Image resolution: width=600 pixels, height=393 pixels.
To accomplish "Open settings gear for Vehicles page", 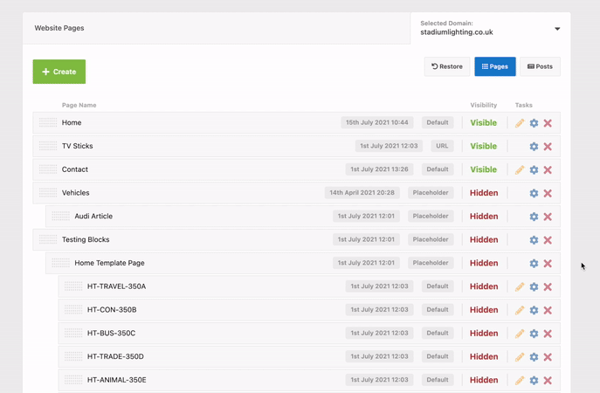I will [534, 193].
